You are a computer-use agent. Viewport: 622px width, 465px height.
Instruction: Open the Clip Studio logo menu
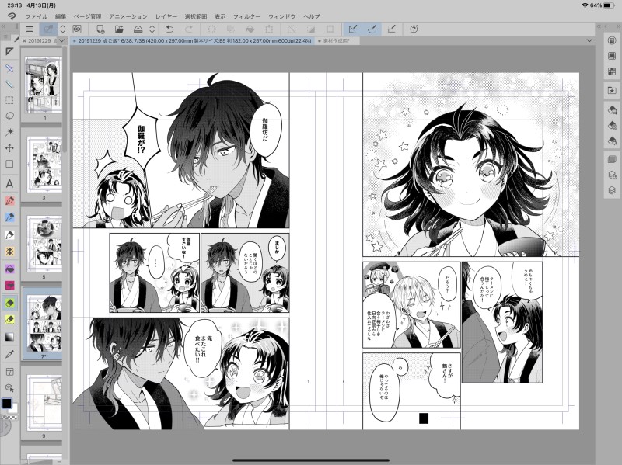click(x=12, y=16)
